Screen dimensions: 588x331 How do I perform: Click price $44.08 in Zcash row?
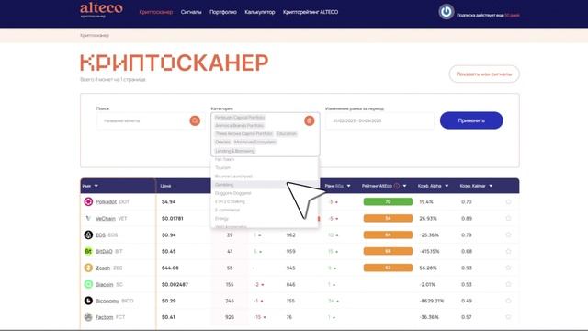click(x=170, y=268)
